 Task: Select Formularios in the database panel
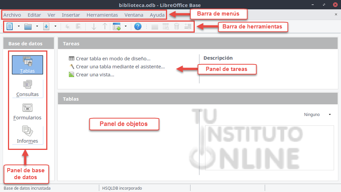(27, 112)
